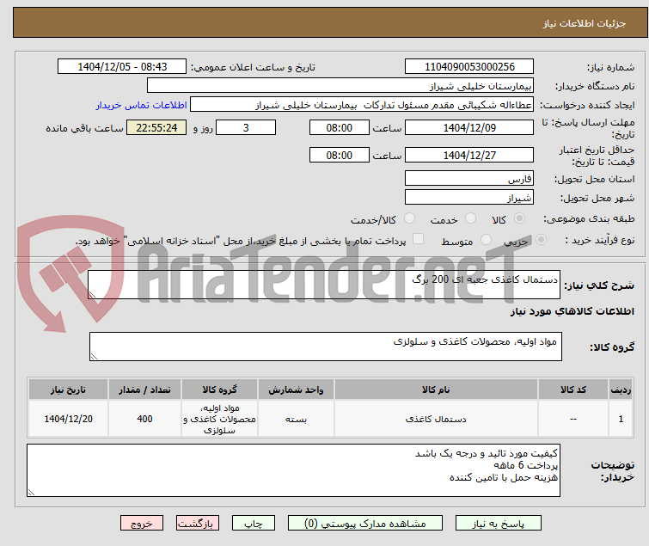The image size is (649, 546).
Task: Choose the جزیی purchase type radio
Action: tap(541, 240)
